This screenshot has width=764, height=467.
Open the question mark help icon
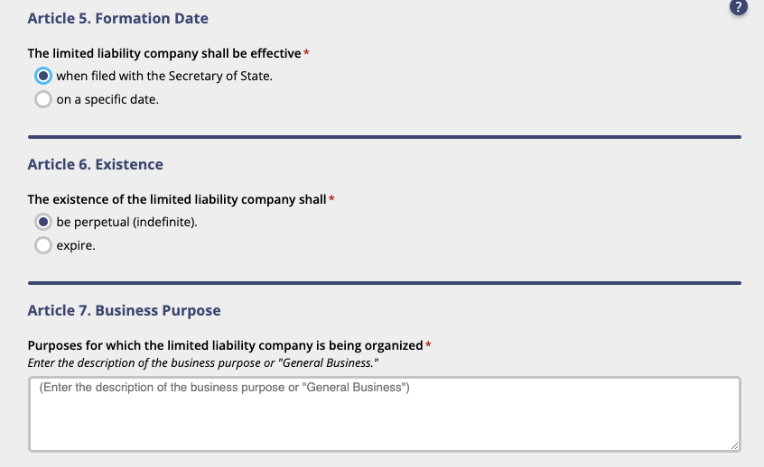tap(738, 7)
